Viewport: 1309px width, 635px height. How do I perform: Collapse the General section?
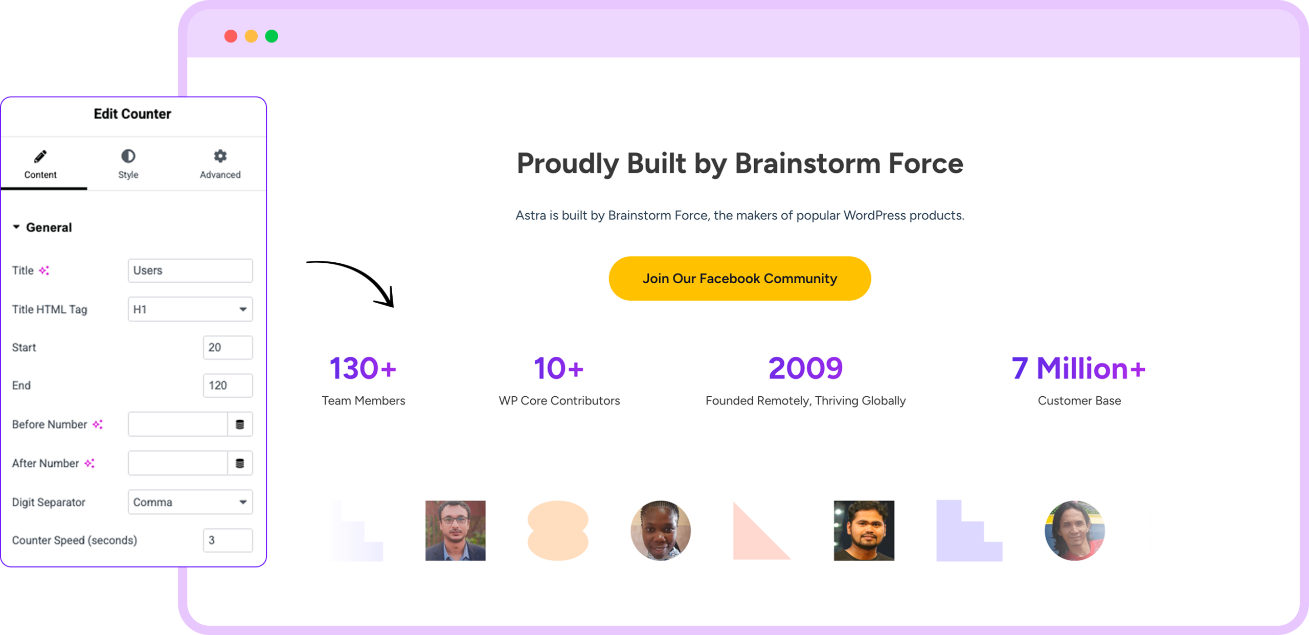pos(17,227)
